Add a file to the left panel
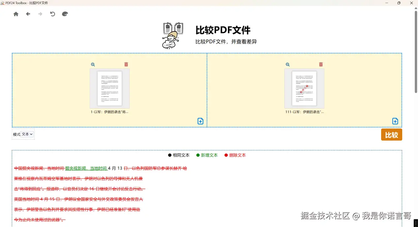Image resolution: width=418 pixels, height=227 pixels. point(200,121)
